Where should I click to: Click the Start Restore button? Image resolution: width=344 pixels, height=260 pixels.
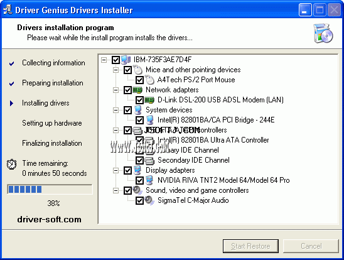250,246
